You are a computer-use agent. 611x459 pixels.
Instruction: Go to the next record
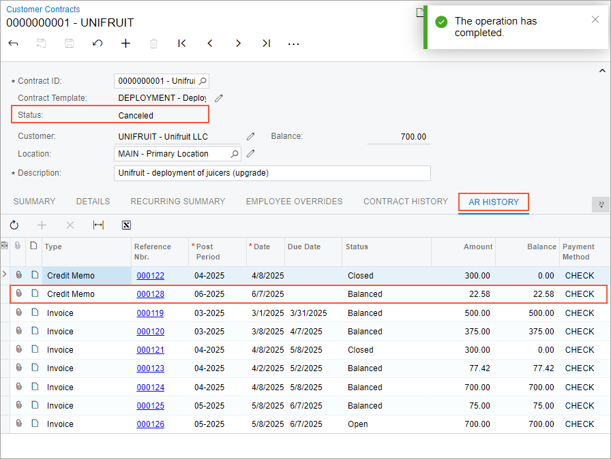click(x=238, y=44)
